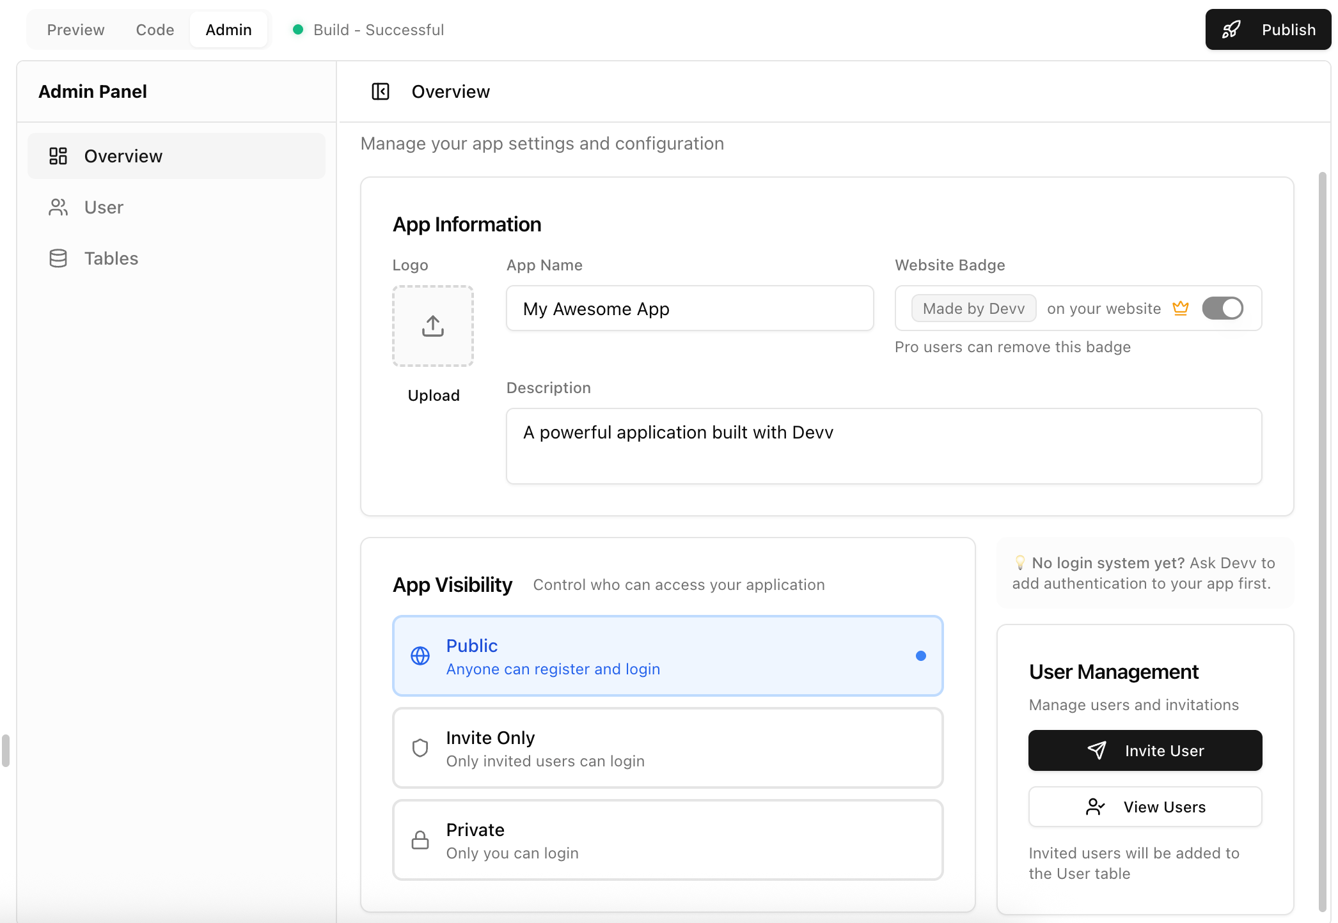Click the Publish button
Viewport: 1338px width, 923px height.
[1267, 29]
